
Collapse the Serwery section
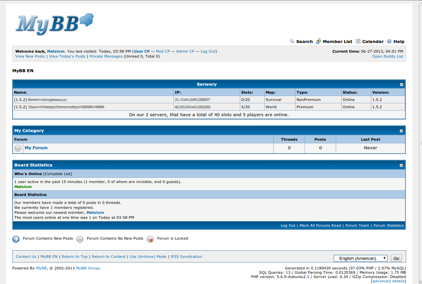[401, 84]
